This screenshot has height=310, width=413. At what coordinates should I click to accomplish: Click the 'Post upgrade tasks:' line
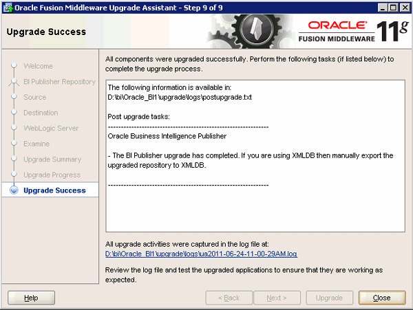[139, 116]
